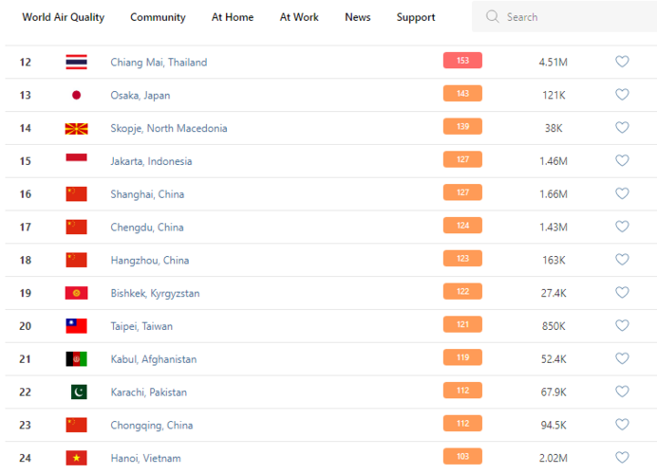Viewport: 657px width, 474px height.
Task: Open the Shanghai, China city link
Action: [147, 194]
